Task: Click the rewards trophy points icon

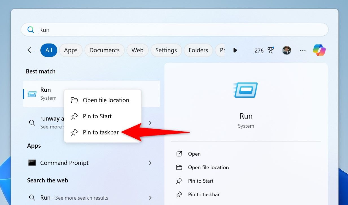Action: pos(271,50)
